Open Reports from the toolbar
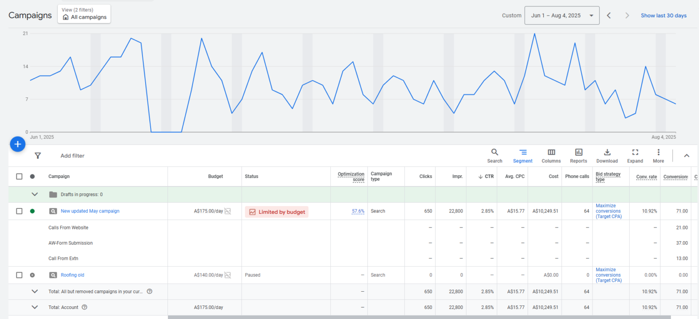 (x=578, y=155)
